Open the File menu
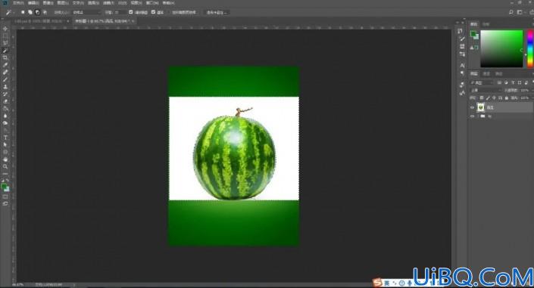The height and width of the screenshot is (288, 534). click(x=18, y=3)
